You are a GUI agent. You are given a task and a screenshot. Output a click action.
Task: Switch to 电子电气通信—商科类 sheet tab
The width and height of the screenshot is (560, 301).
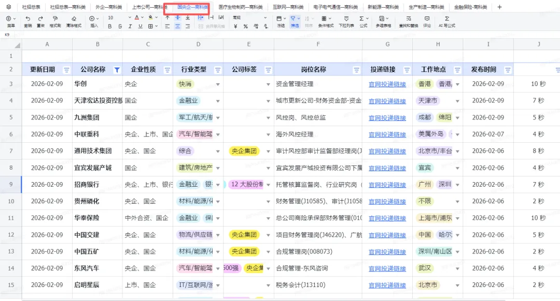(335, 7)
